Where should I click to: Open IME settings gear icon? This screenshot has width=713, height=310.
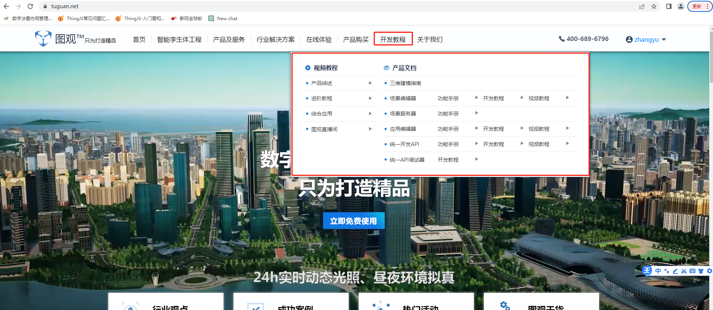(709, 271)
